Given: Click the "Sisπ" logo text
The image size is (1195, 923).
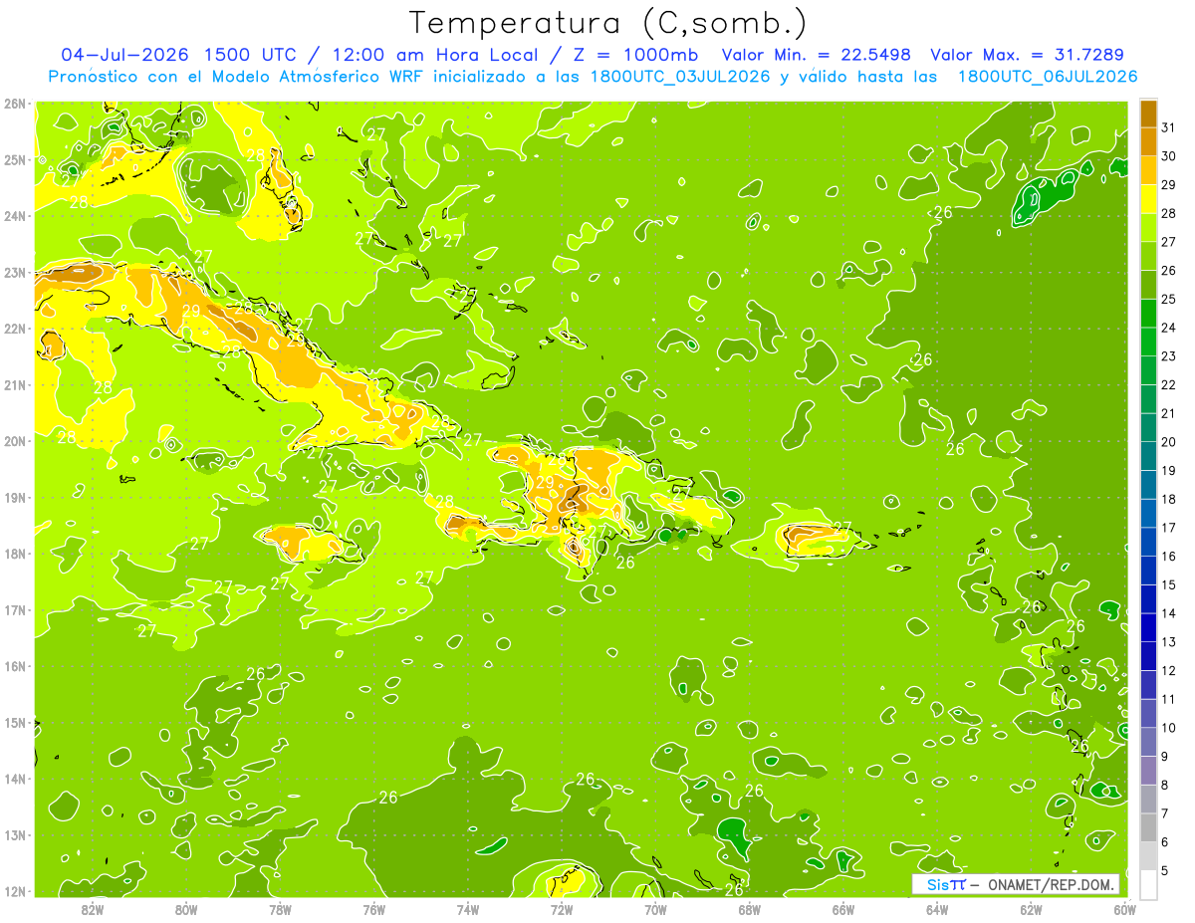Looking at the screenshot, I should [x=945, y=884].
